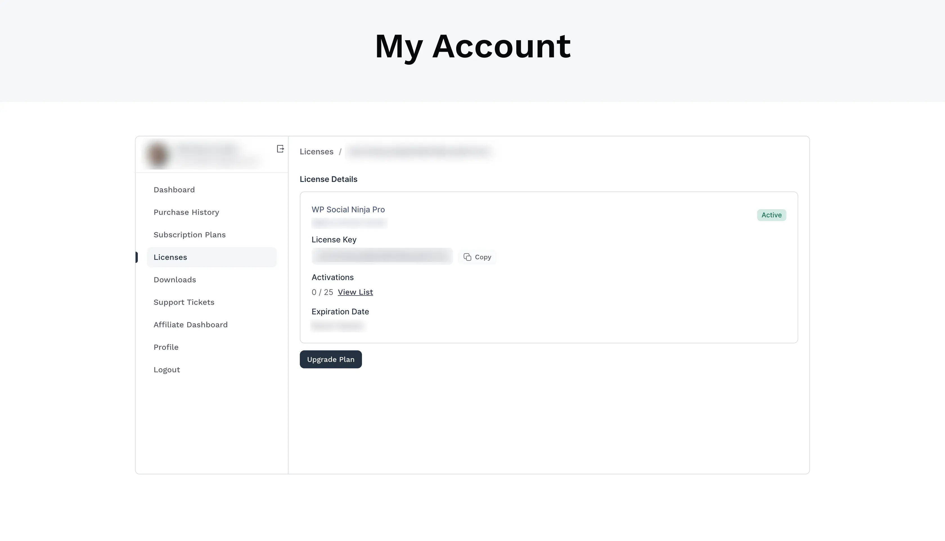The height and width of the screenshot is (541, 945).
Task: Go to Purchase History page
Action: click(x=186, y=212)
